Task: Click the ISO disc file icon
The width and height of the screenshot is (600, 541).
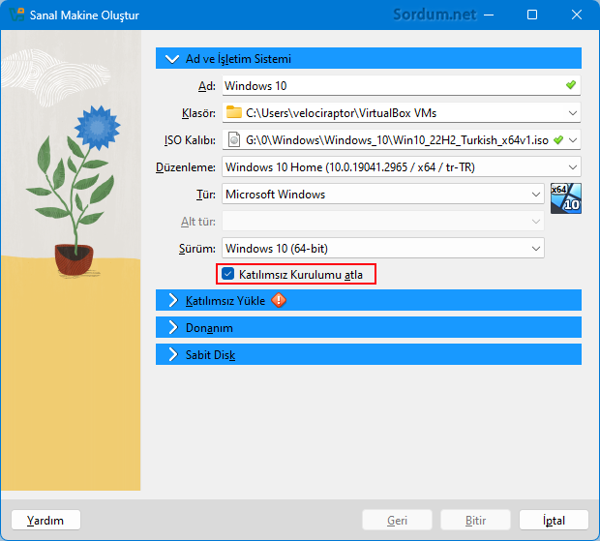Action: pos(234,139)
